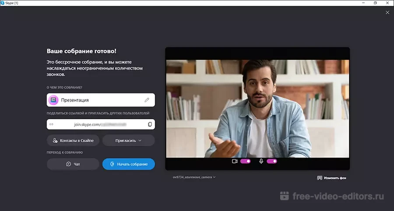
Task: Click the meeting avatar next to Презентация
Action: (x=53, y=100)
